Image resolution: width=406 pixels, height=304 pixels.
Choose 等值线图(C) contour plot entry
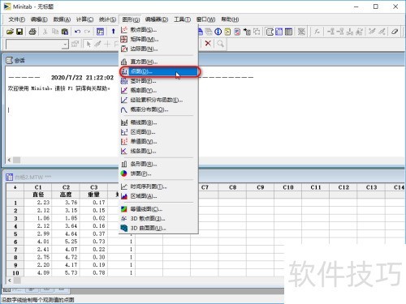[x=158, y=209]
